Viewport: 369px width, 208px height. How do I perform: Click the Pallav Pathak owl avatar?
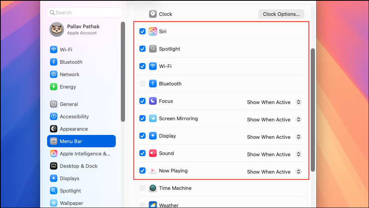click(x=57, y=29)
